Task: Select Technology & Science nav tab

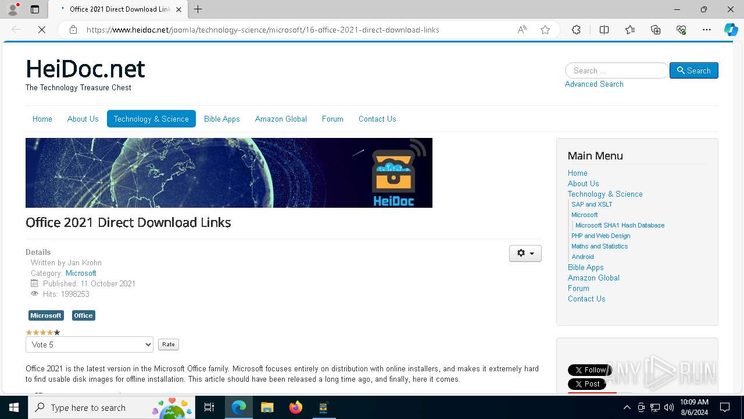Action: (151, 119)
